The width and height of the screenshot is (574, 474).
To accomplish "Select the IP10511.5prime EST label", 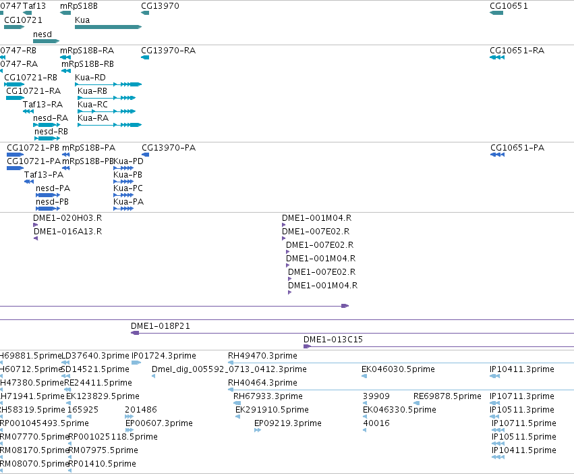I will point(524,438).
